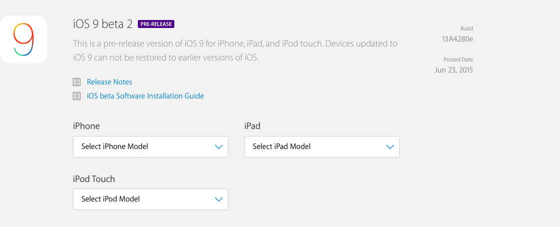This screenshot has height=227, width=560.
Task: Click the iPod Touch section label
Action: point(94,179)
